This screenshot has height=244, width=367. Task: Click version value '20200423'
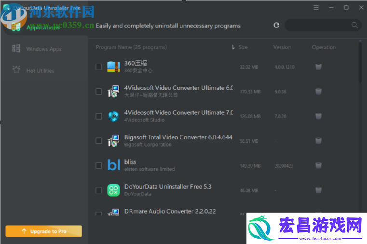284,166
